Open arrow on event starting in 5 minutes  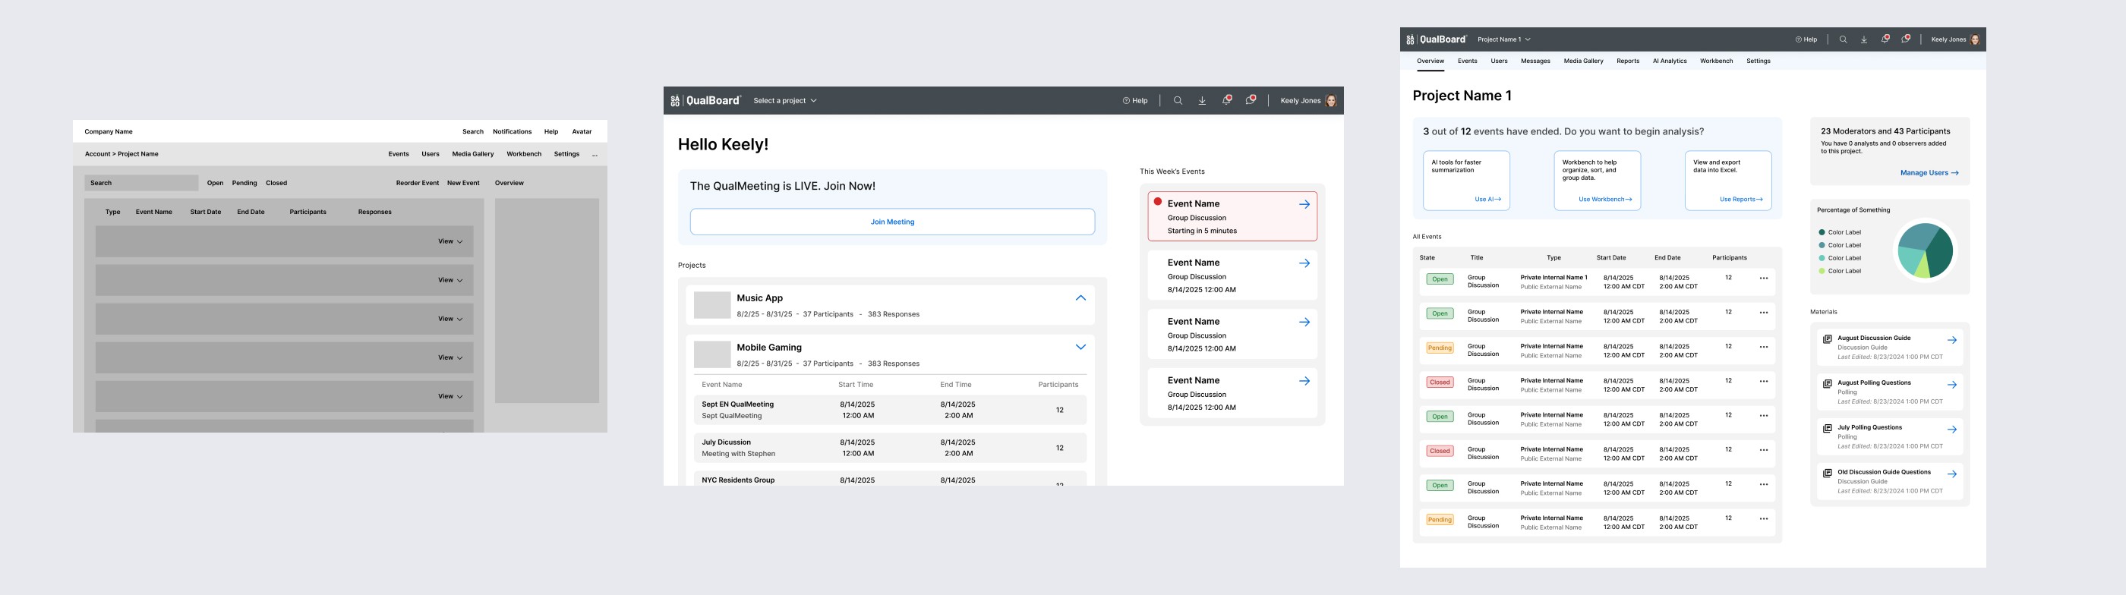[1304, 204]
